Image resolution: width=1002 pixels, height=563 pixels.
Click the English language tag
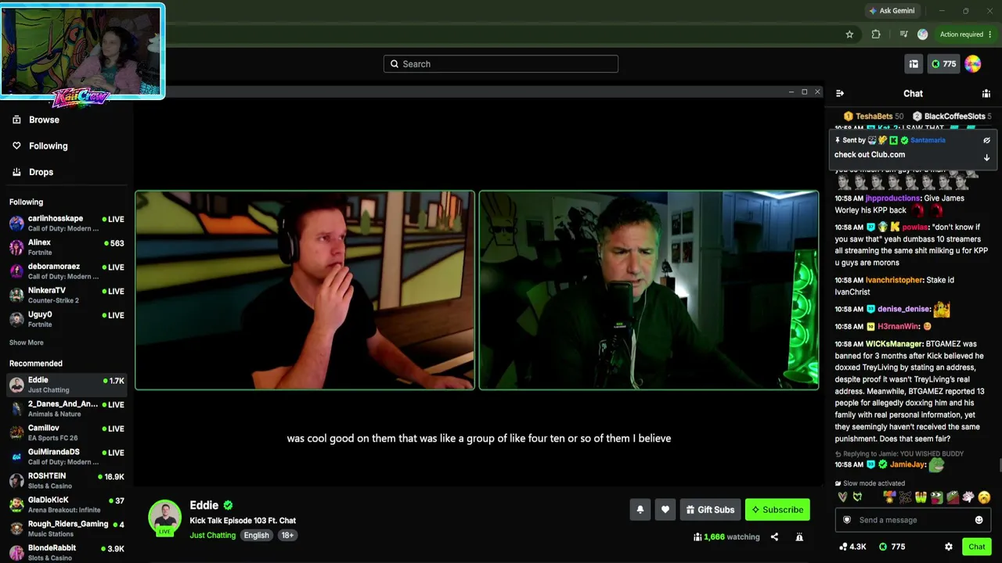(x=256, y=536)
